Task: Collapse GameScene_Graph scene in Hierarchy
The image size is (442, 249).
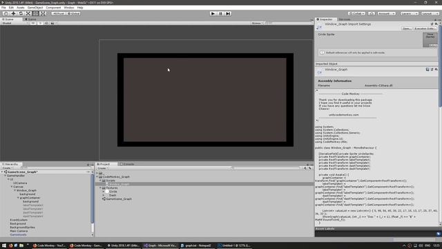Action: [x=2, y=172]
